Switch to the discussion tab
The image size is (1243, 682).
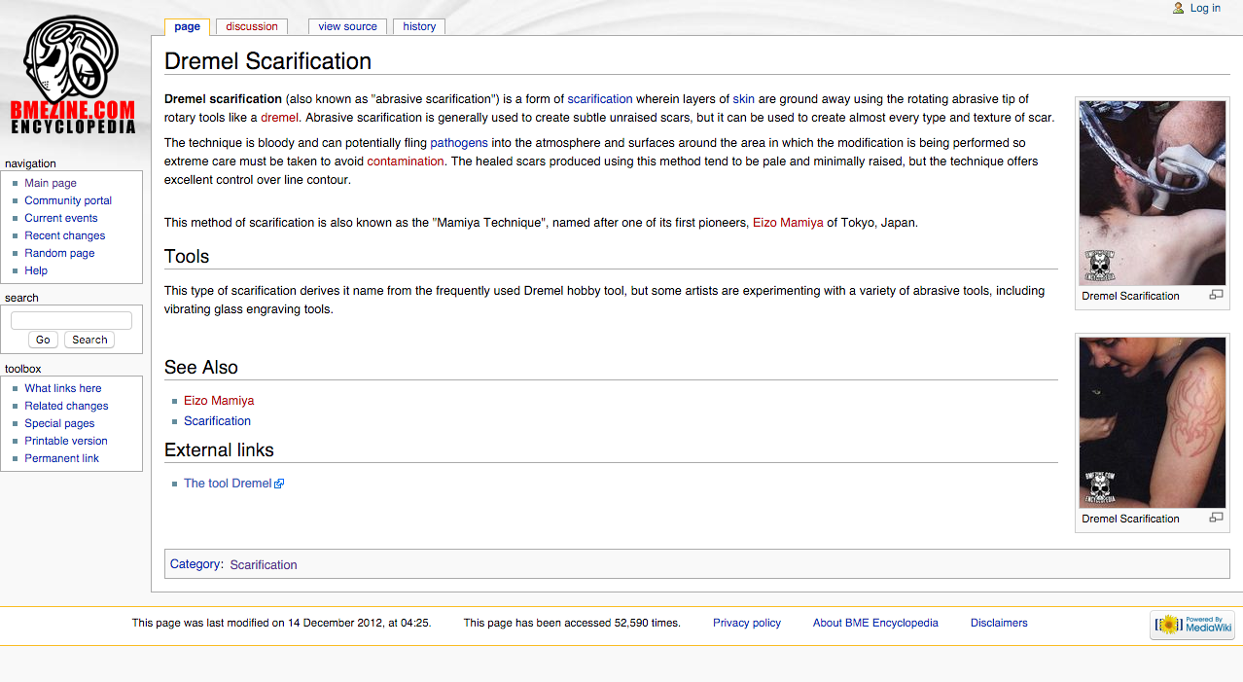click(x=252, y=26)
